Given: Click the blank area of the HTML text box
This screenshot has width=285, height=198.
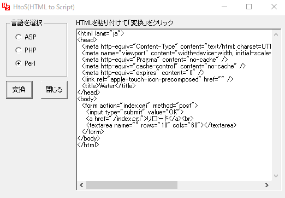Looking at the screenshot, I should click(x=174, y=164).
